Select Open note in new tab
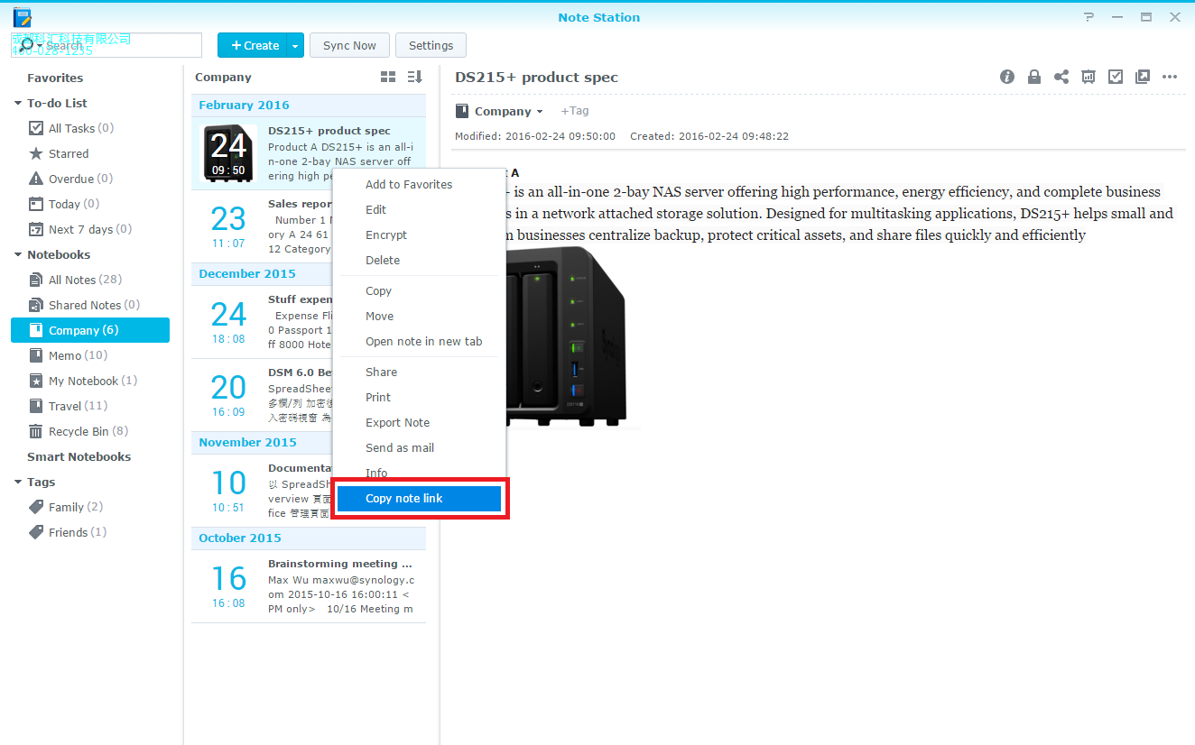1195x745 pixels. (419, 341)
